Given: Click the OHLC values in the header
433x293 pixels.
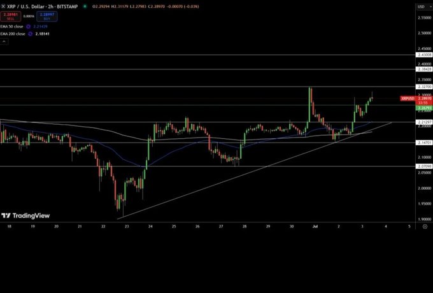Looking at the screenshot, I should pyautogui.click(x=146, y=6).
